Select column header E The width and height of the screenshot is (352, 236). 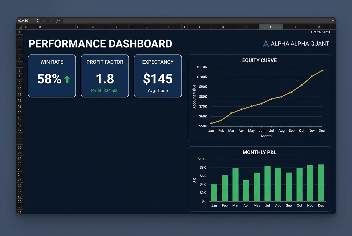coord(117,27)
